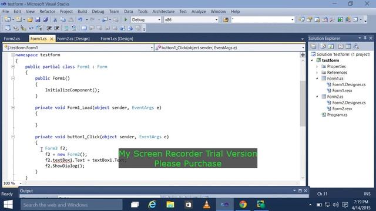376x211 pixels.
Task: Collapse Form2.cs node in Solution Explorer
Action: click(317, 97)
